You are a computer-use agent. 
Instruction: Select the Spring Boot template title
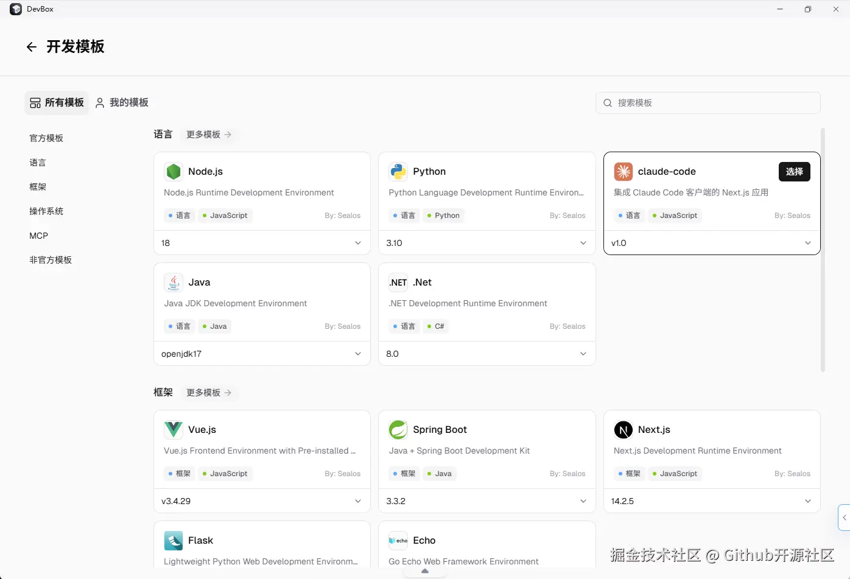point(440,430)
